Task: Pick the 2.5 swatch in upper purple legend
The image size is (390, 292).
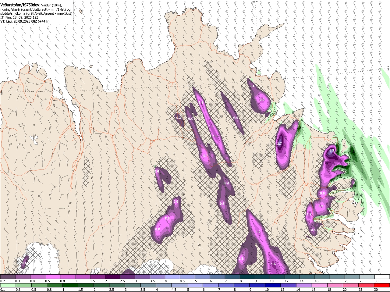Action: [x=127, y=277]
